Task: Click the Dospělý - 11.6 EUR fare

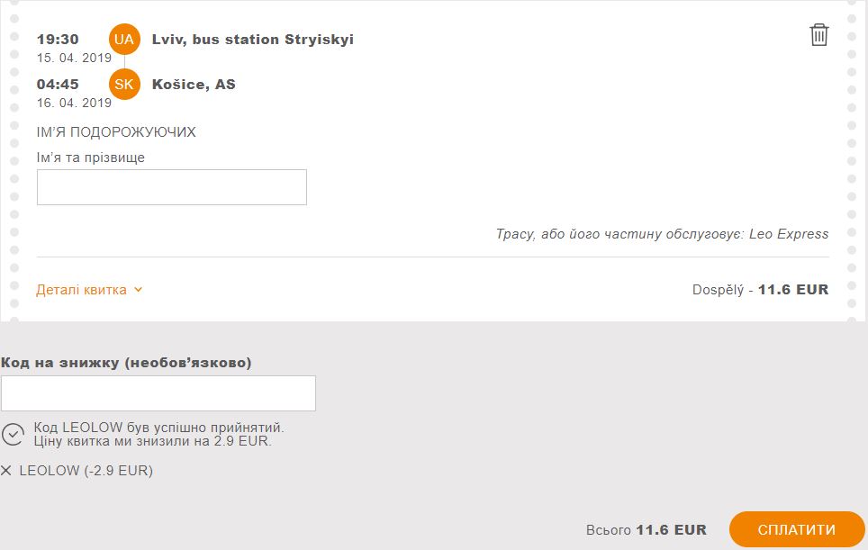Action: (760, 290)
